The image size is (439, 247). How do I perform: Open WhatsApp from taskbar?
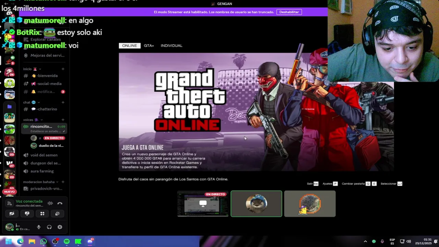(44, 242)
